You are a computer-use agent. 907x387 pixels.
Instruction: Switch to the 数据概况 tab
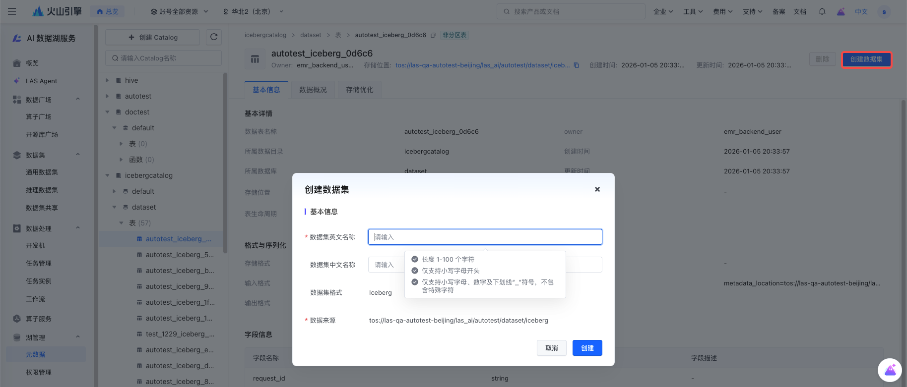(x=313, y=90)
